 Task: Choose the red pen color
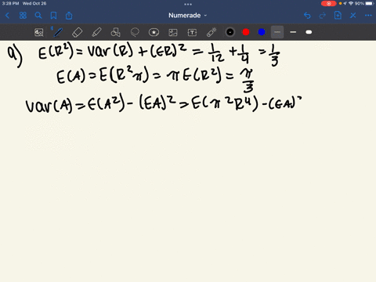pos(246,32)
